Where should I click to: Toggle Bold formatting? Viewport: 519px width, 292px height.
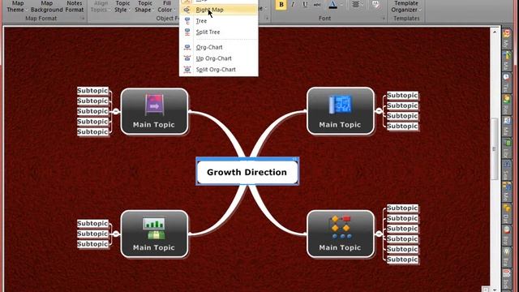[281, 5]
